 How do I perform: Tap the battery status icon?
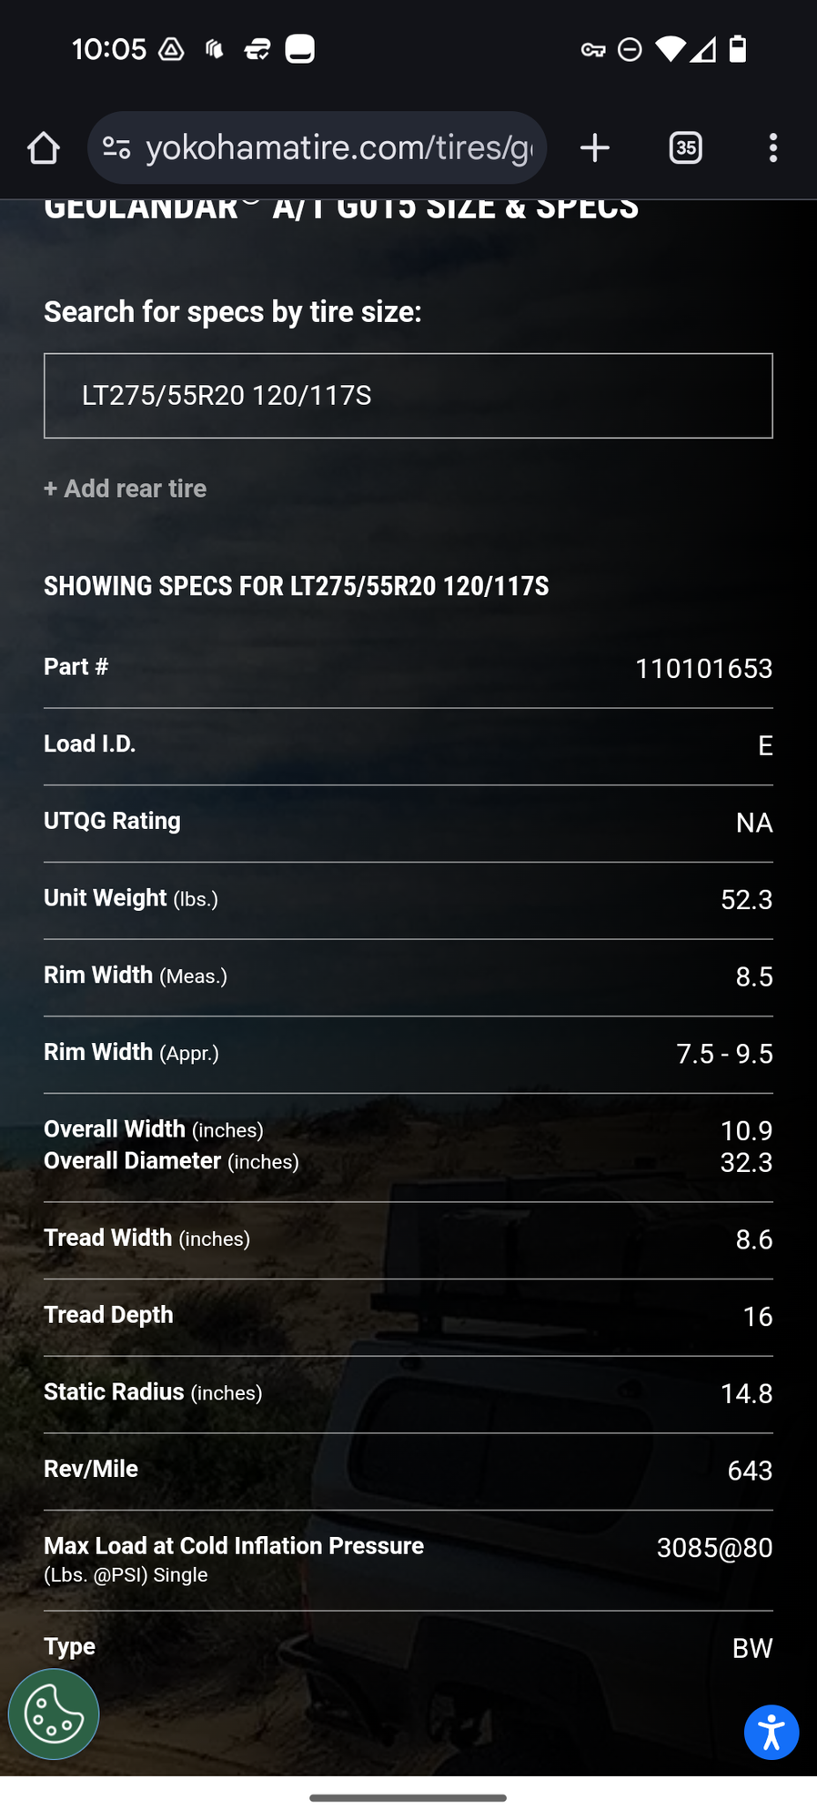coord(738,49)
